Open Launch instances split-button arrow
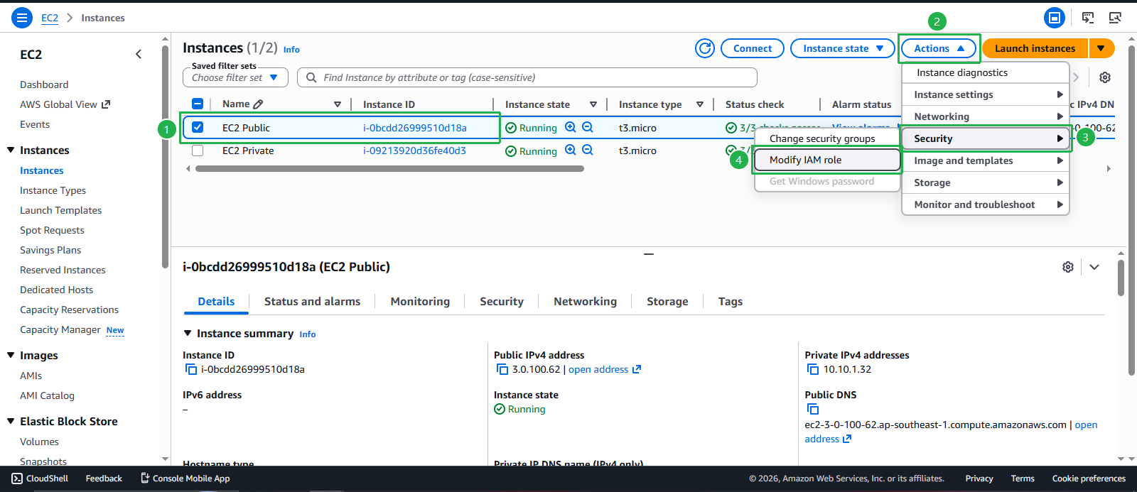1137x492 pixels. click(1101, 48)
